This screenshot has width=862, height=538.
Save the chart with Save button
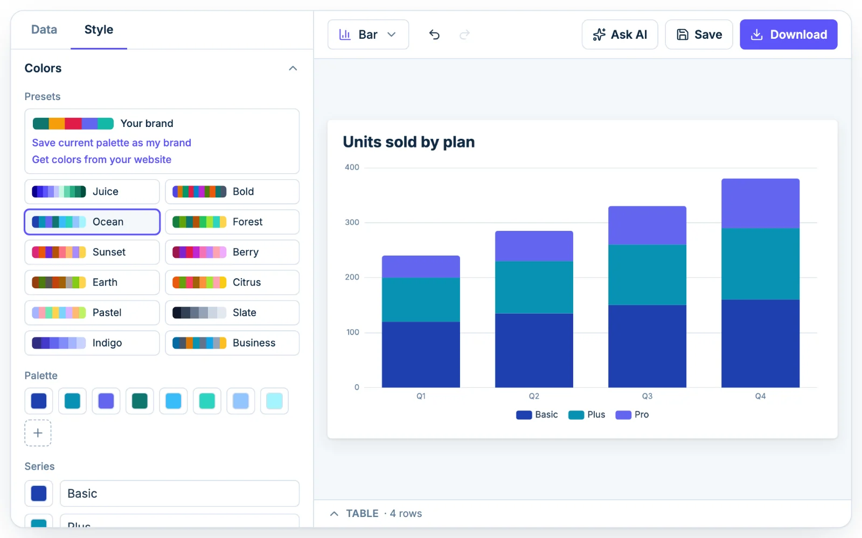coord(699,34)
